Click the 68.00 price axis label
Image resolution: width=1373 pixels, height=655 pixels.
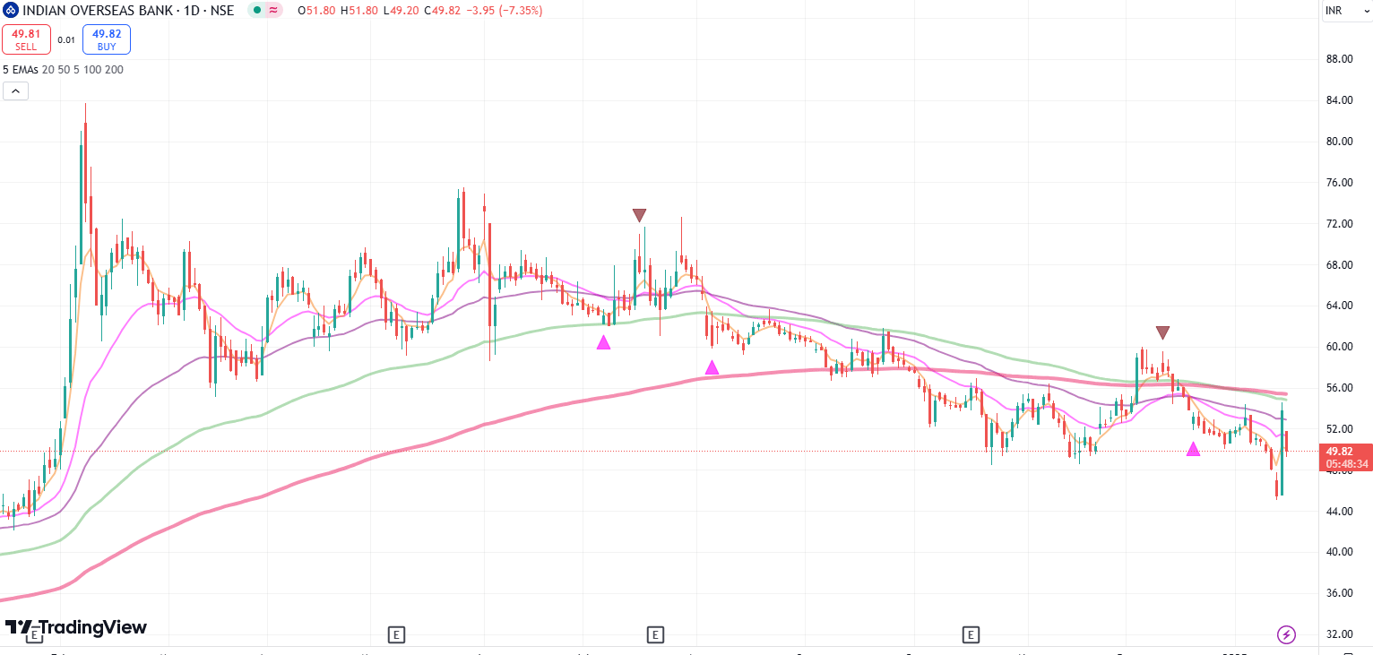coord(1339,265)
